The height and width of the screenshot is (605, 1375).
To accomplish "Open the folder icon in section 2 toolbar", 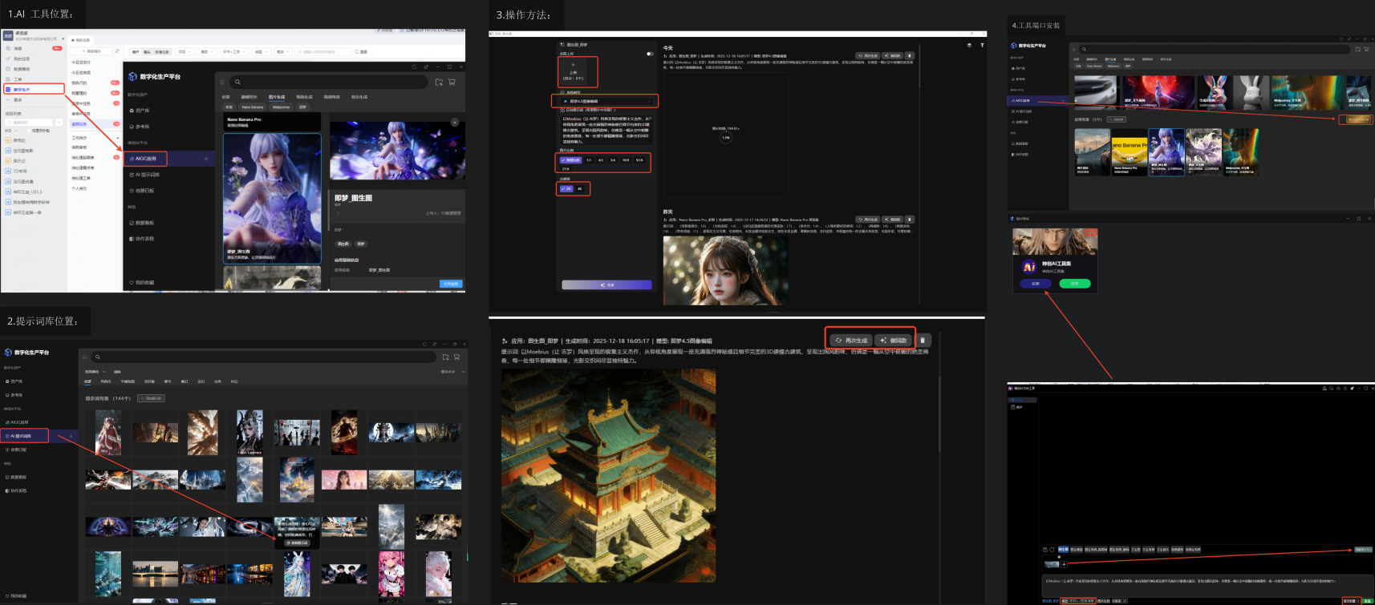I will pyautogui.click(x=445, y=357).
